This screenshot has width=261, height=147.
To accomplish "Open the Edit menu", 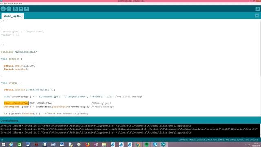I will (x=5, y=4).
